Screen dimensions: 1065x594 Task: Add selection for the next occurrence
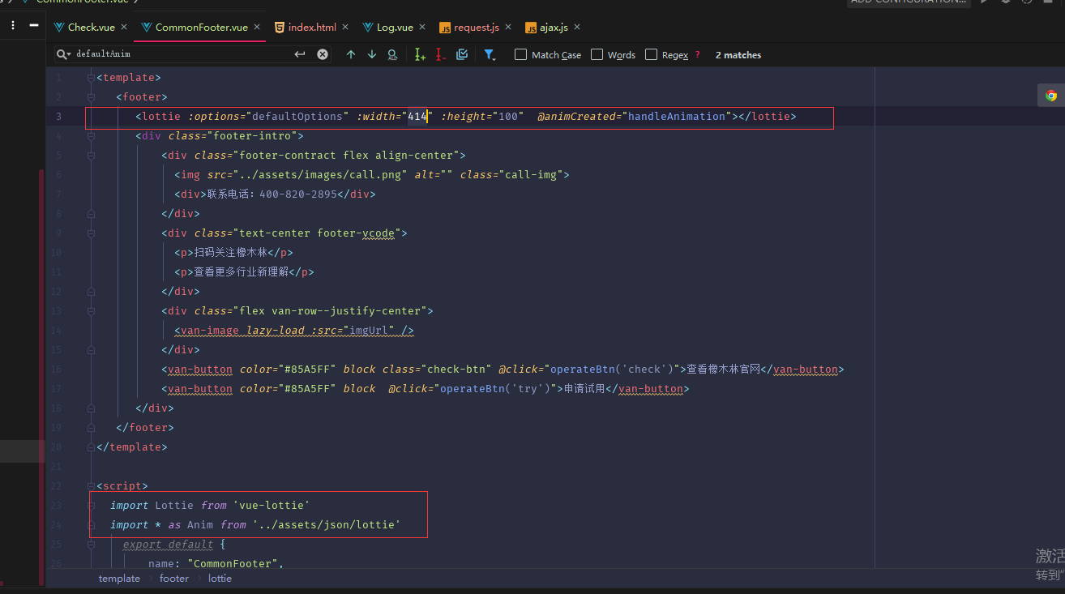click(x=420, y=54)
